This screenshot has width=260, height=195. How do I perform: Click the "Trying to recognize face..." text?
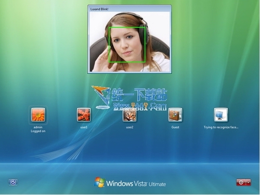coord(221,127)
